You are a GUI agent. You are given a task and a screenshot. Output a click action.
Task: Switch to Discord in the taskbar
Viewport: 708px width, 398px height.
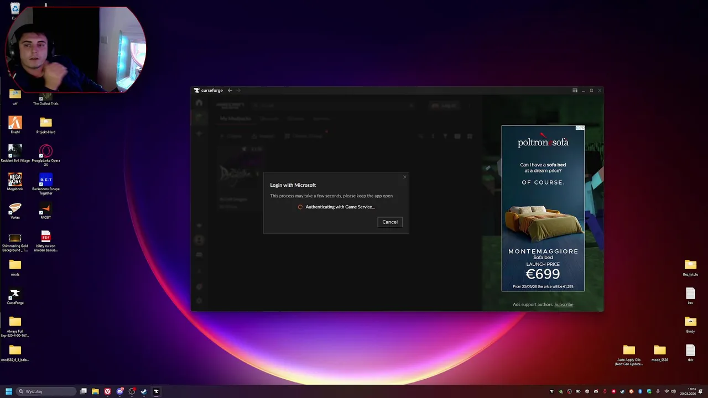tap(119, 391)
